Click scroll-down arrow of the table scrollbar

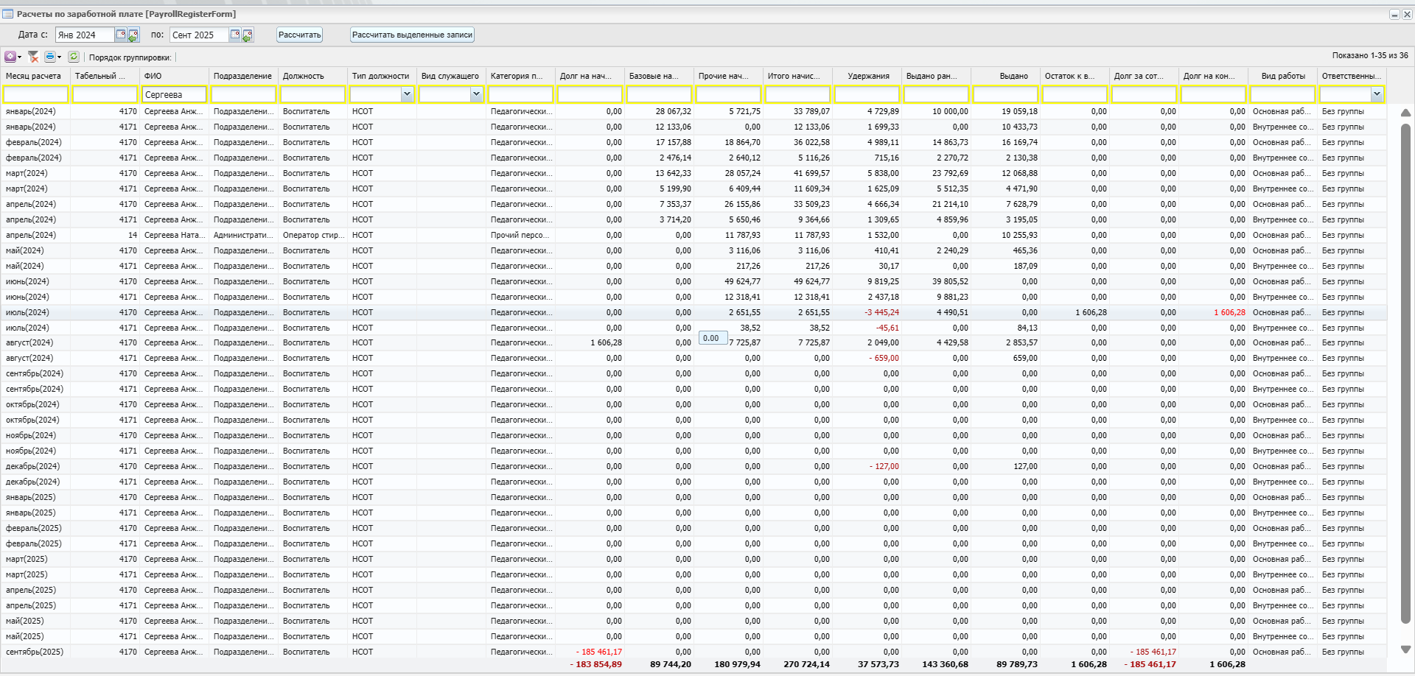(x=1405, y=649)
